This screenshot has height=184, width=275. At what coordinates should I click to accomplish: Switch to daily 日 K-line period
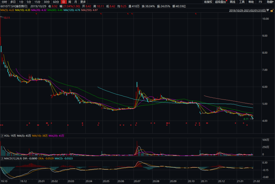[x=63, y=2]
